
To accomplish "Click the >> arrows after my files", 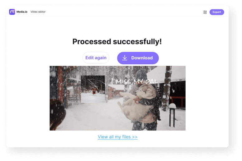I will pyautogui.click(x=135, y=137).
